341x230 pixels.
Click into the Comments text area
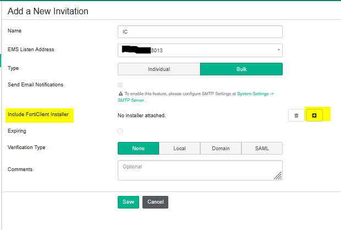(x=200, y=170)
